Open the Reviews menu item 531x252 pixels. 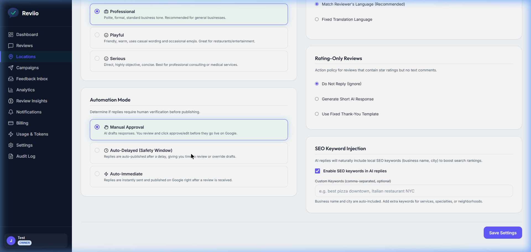click(x=36, y=46)
